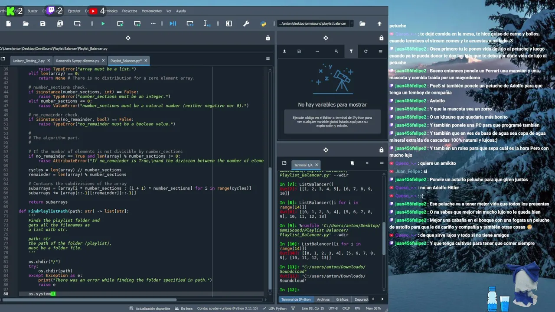Browse open tabs in editor

point(3,58)
